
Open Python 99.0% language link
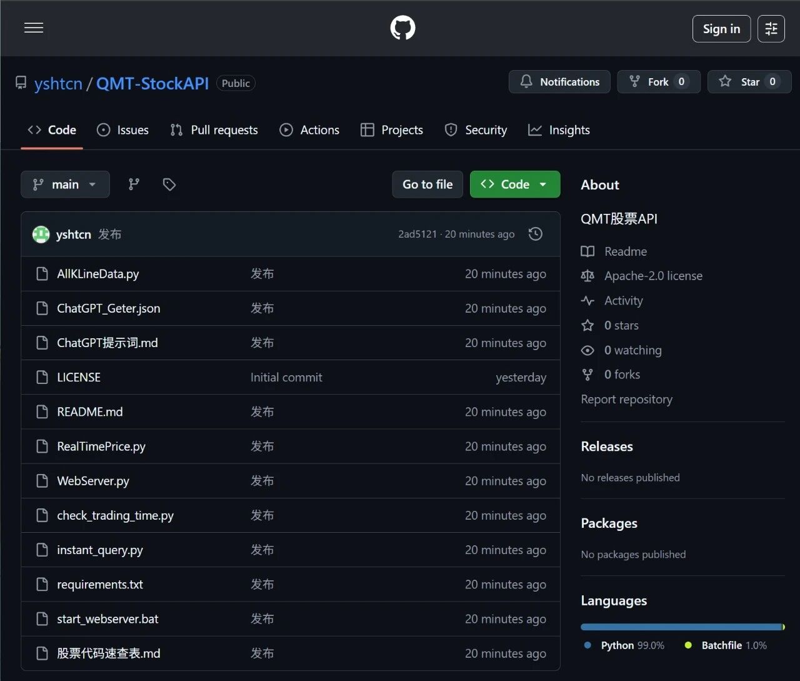(x=632, y=645)
